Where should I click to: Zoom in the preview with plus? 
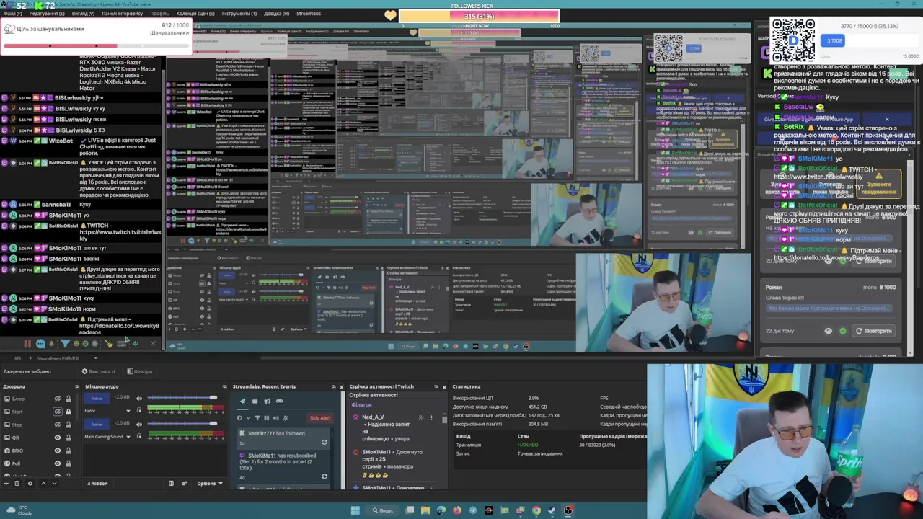[30, 358]
